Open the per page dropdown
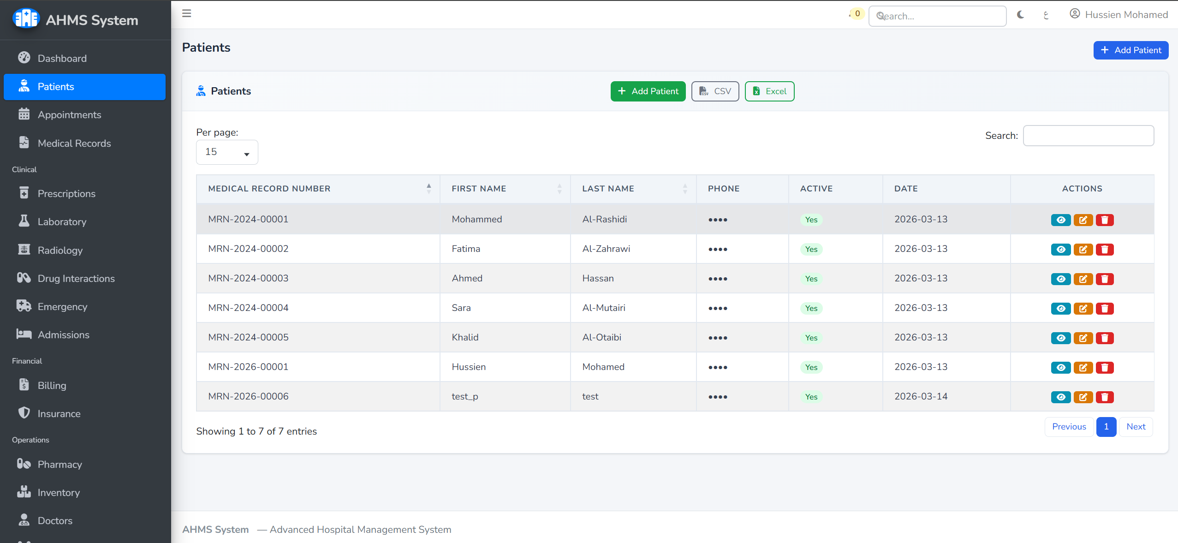The height and width of the screenshot is (543, 1178). (x=226, y=152)
